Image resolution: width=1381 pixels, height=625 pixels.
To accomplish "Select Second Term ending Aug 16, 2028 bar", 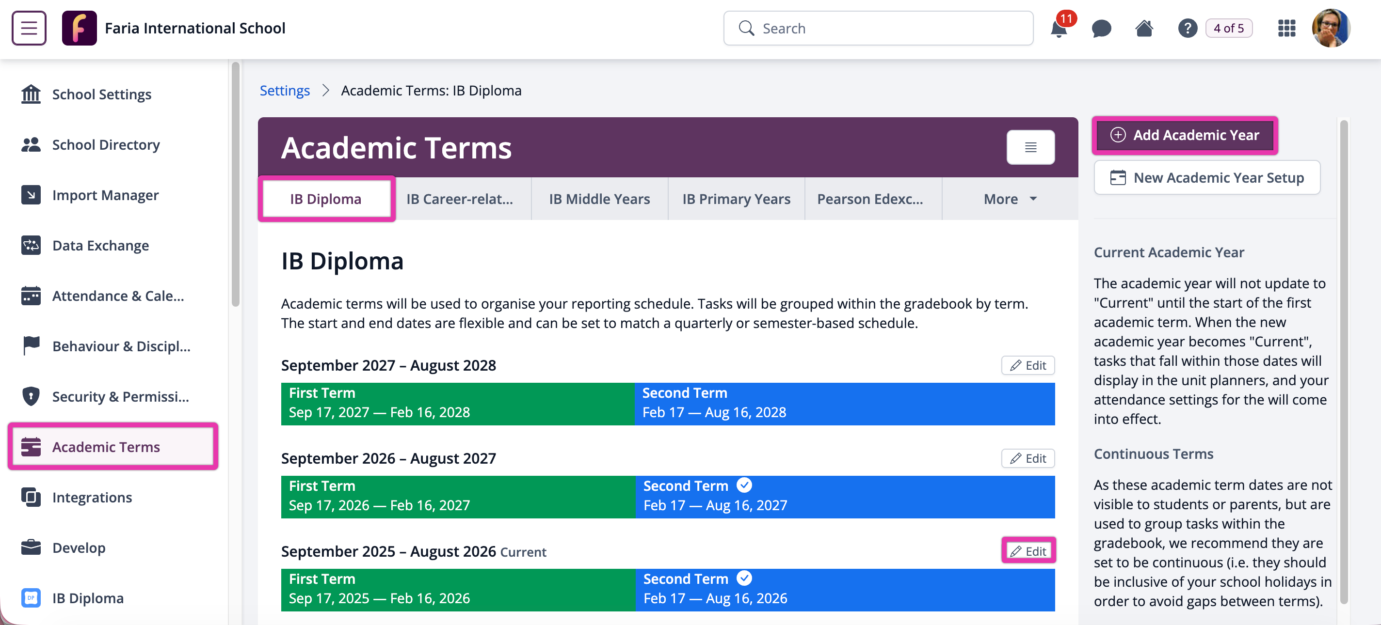I will [x=844, y=403].
